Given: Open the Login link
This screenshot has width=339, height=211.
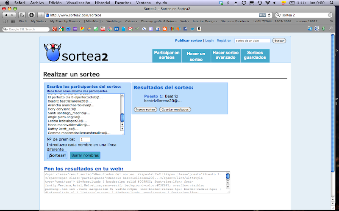Looking at the screenshot, I should [209, 41].
